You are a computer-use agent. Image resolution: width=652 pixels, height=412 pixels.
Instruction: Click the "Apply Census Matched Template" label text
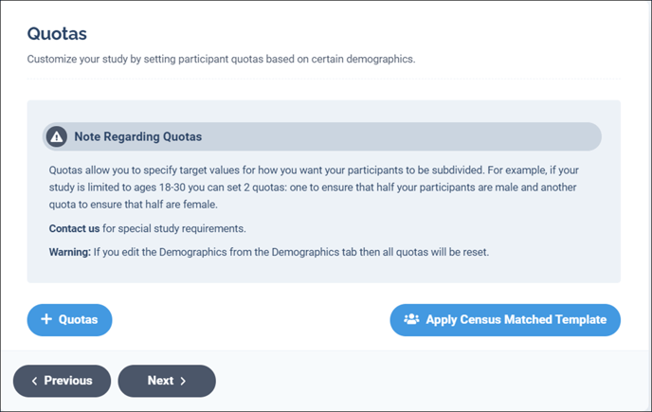pos(516,319)
